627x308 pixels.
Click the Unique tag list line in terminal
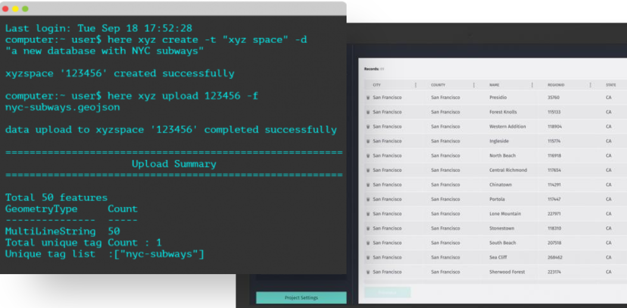[x=105, y=254]
